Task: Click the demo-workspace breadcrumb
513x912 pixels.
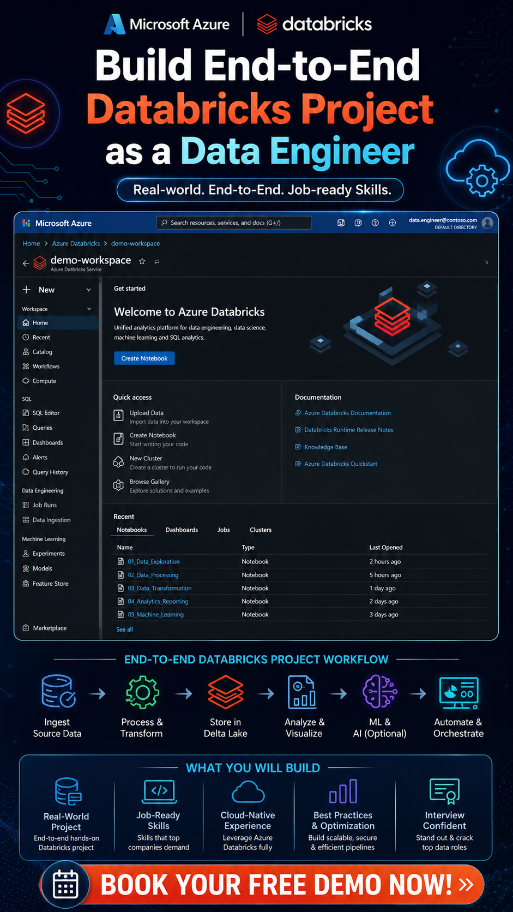Action: (x=135, y=243)
